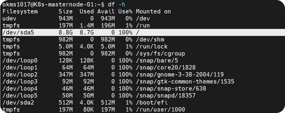The image size is (285, 113).
Task: Click the '/boot/efi' mount point
Action: pos(152,102)
